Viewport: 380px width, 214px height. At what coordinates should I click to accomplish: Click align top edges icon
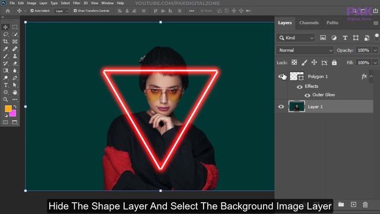tap(156, 11)
